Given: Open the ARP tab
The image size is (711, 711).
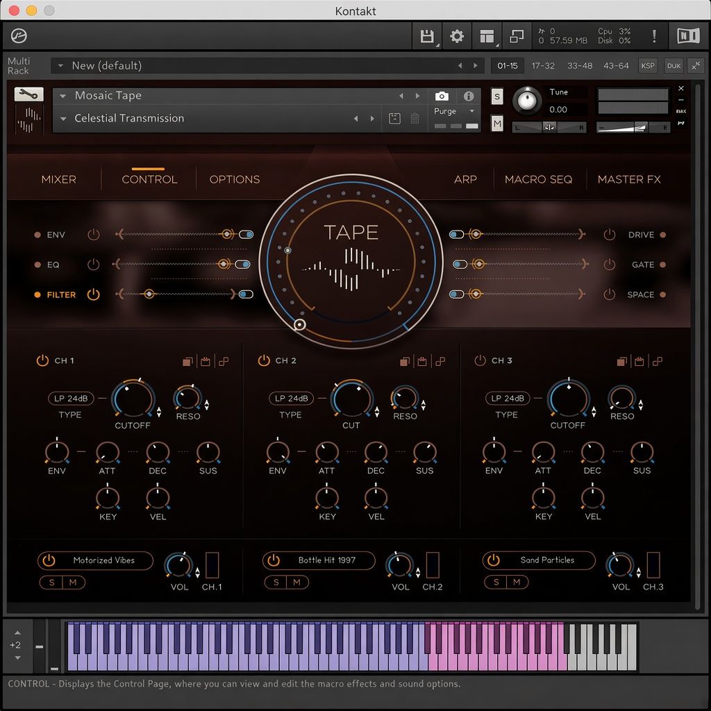Looking at the screenshot, I should (x=465, y=180).
